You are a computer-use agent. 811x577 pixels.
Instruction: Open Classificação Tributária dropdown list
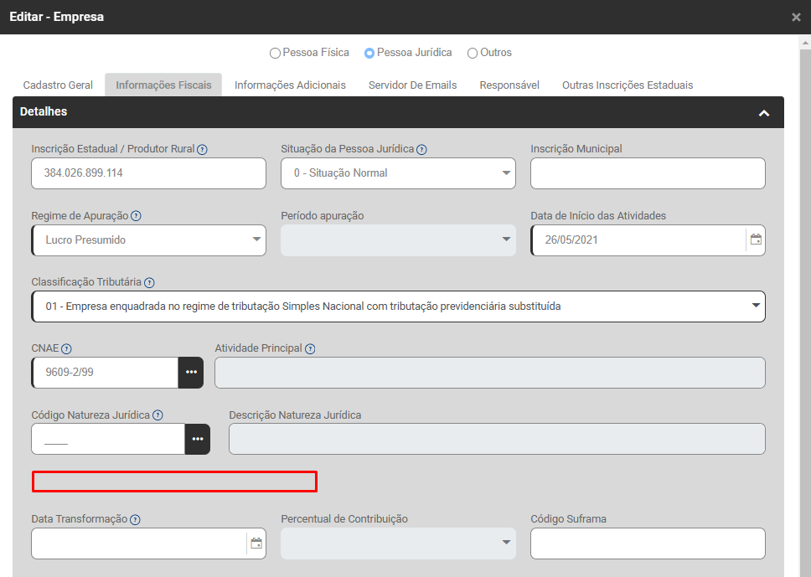pyautogui.click(x=756, y=307)
